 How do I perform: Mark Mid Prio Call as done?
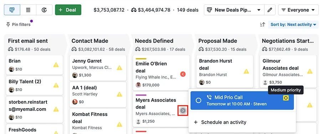coord(198,100)
